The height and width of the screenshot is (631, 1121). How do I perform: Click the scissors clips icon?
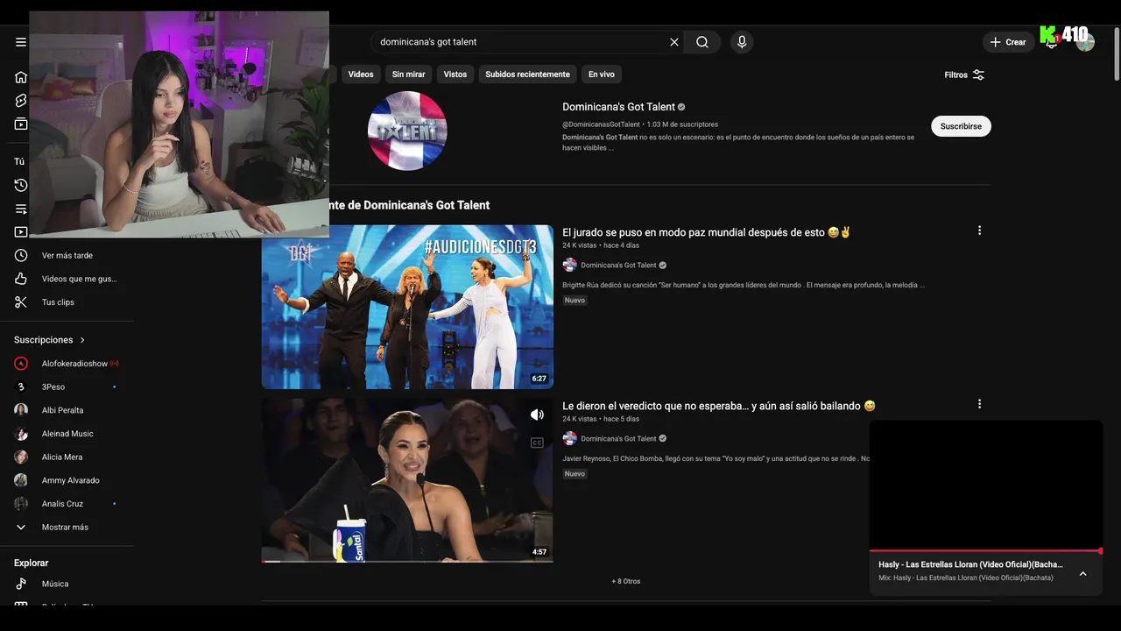21,302
